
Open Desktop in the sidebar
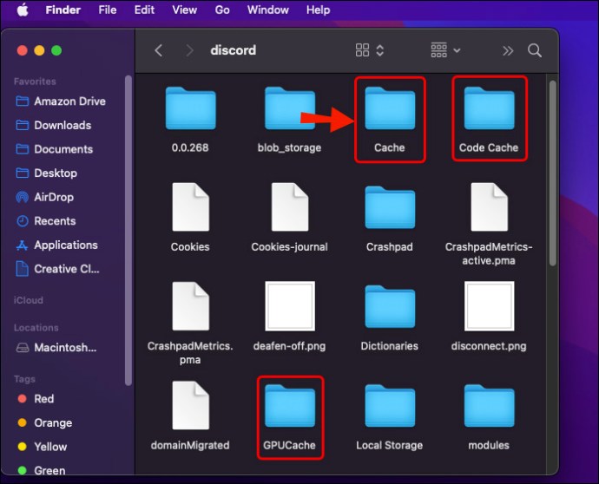click(x=47, y=173)
